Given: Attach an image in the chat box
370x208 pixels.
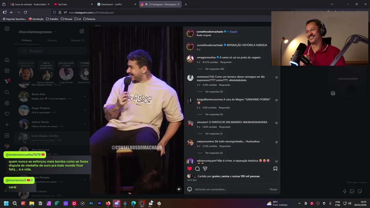Looking at the screenshot, I should tap(352, 191).
